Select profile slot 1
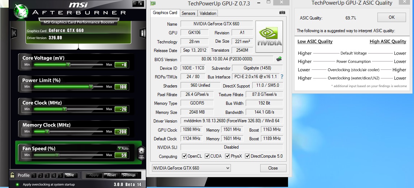Image resolution: width=414 pixels, height=188 pixels. pyautogui.click(x=34, y=175)
